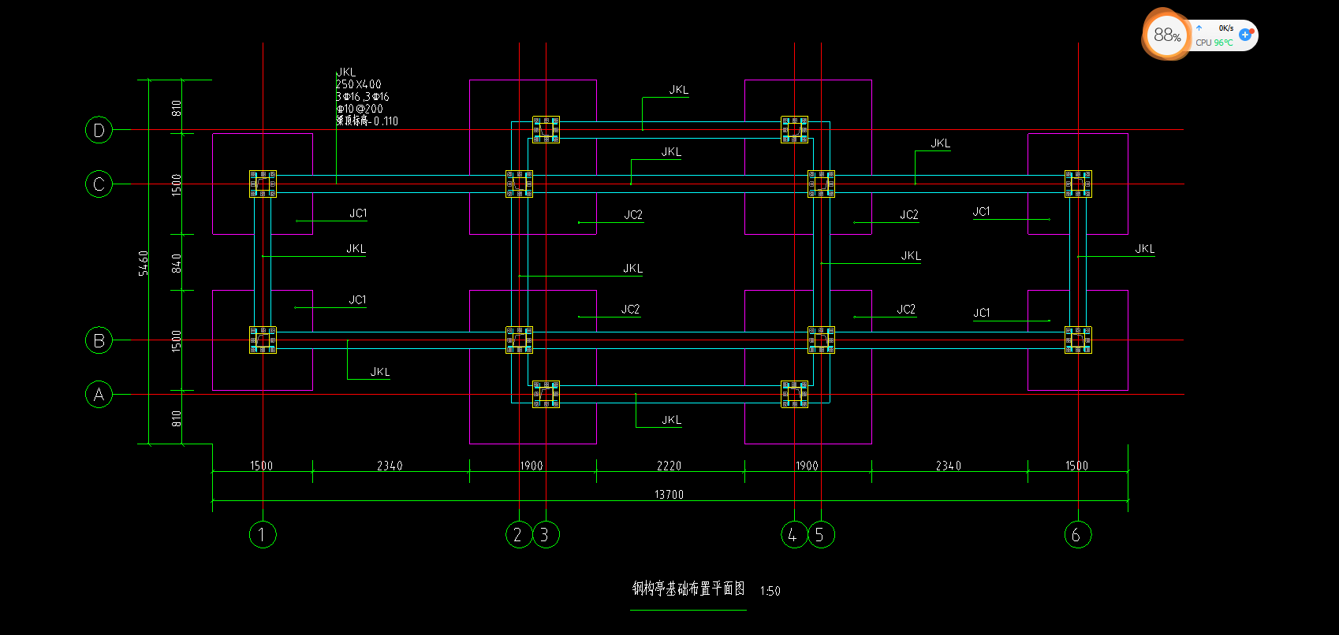Pick grid axis bubble 1
The width and height of the screenshot is (1339, 635).
tap(263, 535)
